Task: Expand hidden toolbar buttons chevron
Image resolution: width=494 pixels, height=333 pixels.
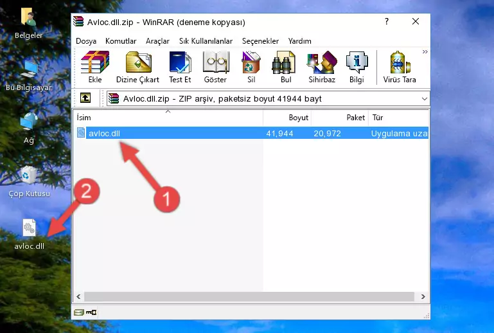Action: 425,51
